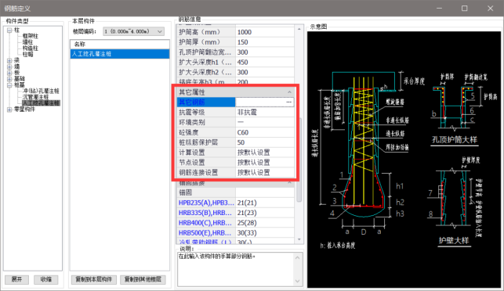
Task: Click the 说明 box scroll-down arrow
Action: [x=298, y=281]
